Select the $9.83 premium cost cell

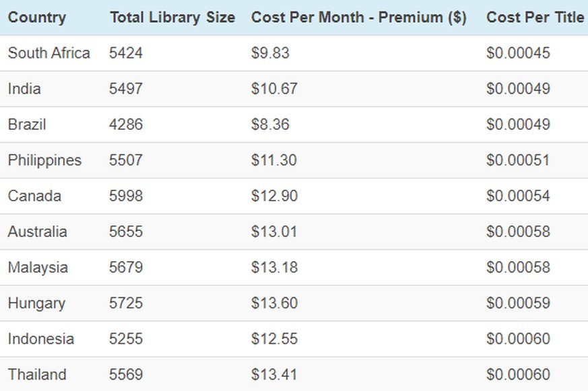point(270,52)
